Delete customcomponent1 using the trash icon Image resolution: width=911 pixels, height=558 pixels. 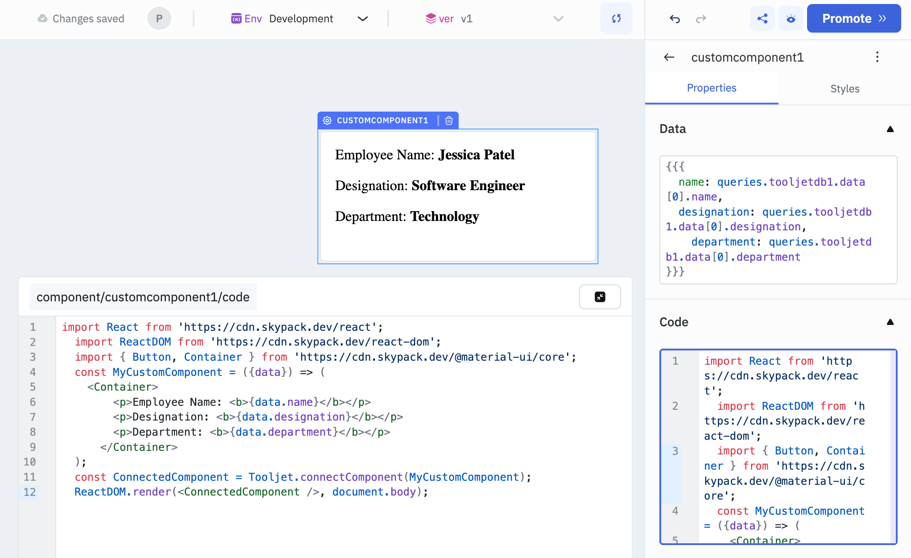(449, 120)
